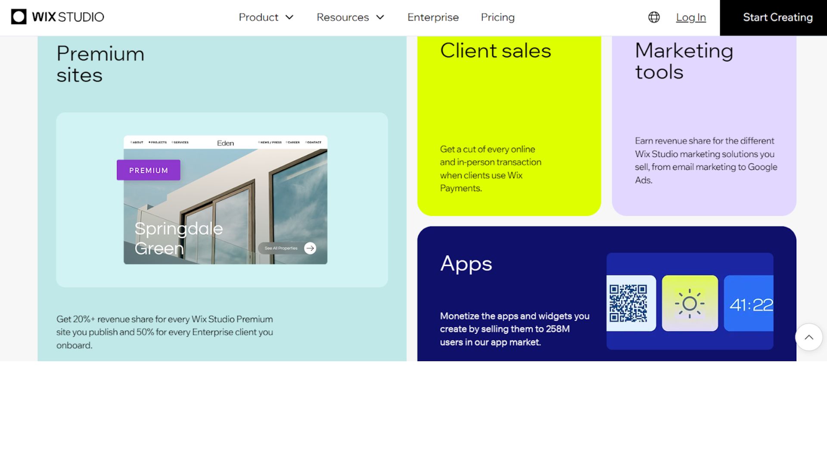
Task: Expand the Resources dropdown chevron
Action: coord(380,17)
